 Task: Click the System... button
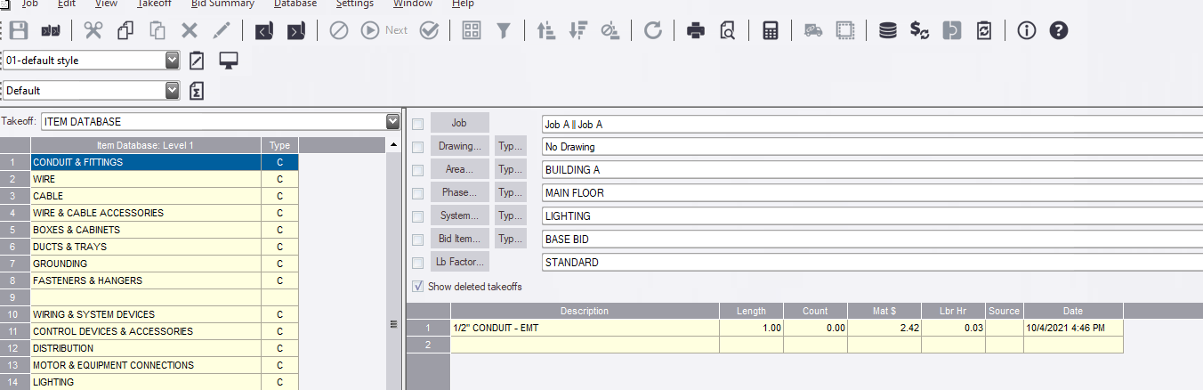click(460, 215)
